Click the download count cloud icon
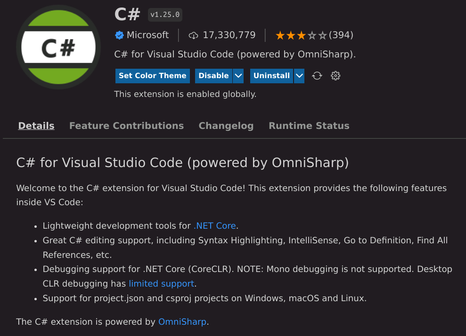 (195, 35)
